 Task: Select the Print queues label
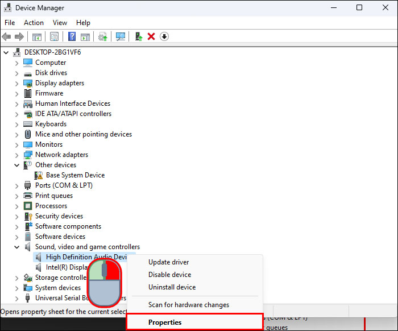pos(54,196)
